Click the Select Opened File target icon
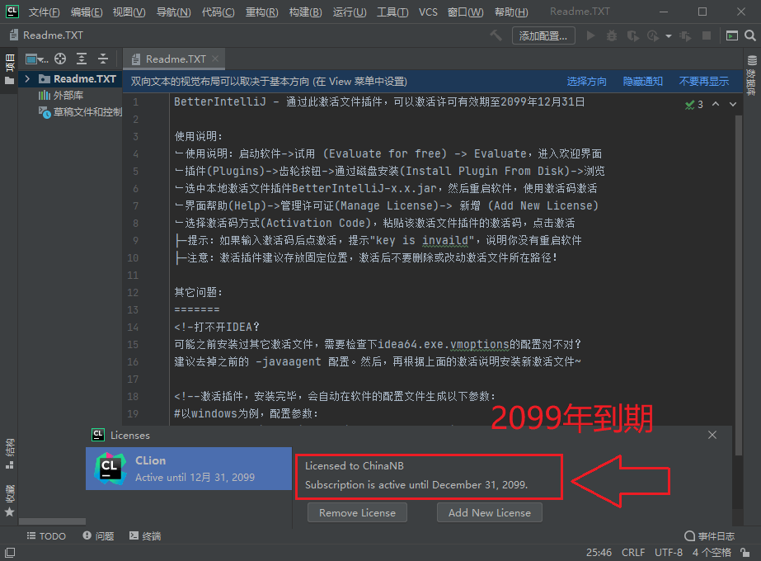This screenshot has width=761, height=561. (60, 59)
